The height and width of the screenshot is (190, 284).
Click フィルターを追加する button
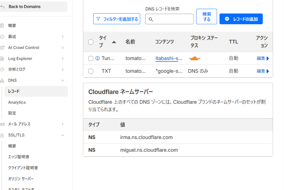pyautogui.click(x=117, y=19)
